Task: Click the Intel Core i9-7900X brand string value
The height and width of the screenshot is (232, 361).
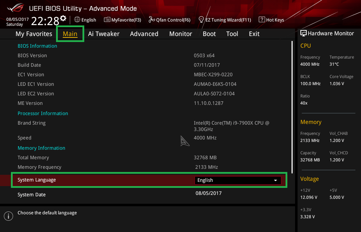Action: [231, 126]
